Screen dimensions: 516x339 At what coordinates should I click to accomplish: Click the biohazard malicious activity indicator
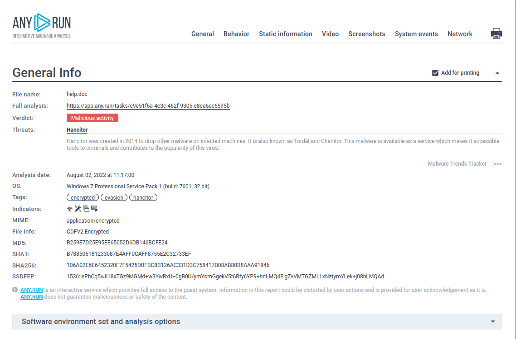coord(69,209)
